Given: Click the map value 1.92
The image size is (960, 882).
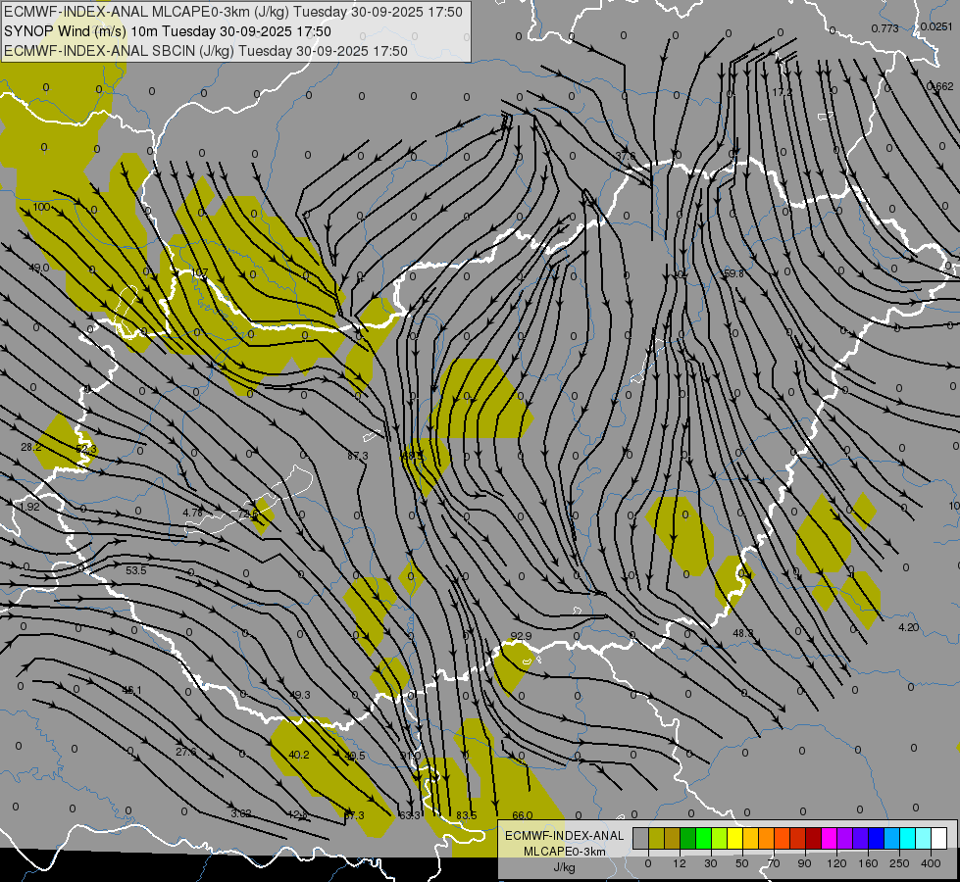Looking at the screenshot, I should tap(28, 507).
